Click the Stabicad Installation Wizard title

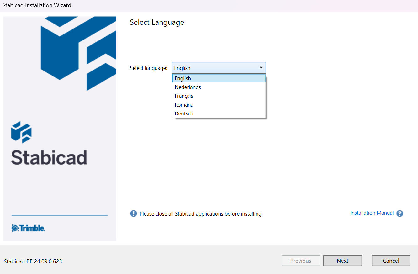[37, 5]
